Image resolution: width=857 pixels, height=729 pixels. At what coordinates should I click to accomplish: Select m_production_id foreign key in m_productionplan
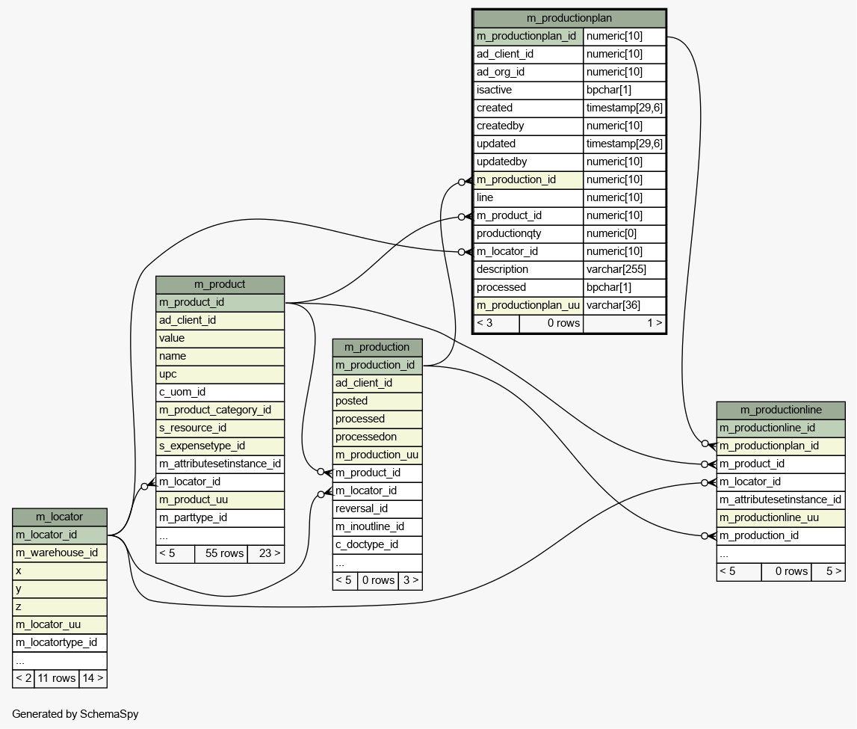click(528, 180)
